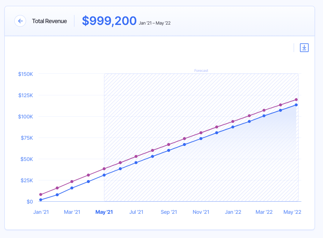Click the Total Revenue heading
Viewport: 323px width, 238px height.
click(49, 21)
